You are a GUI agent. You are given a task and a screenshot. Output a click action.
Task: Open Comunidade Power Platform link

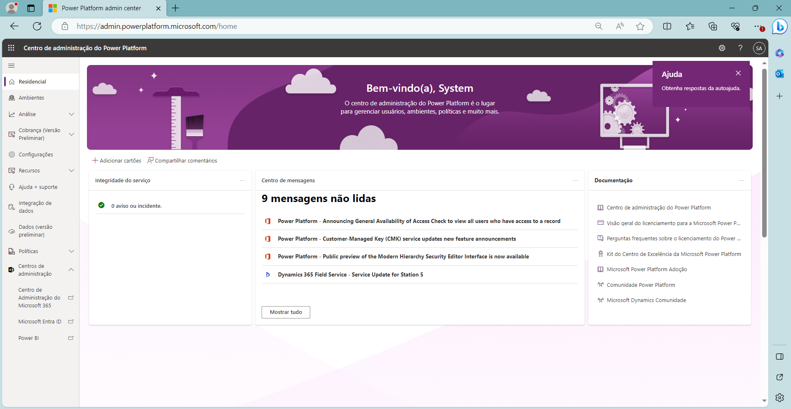coord(641,285)
